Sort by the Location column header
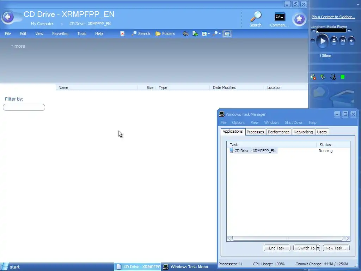361x271 pixels. (286, 88)
